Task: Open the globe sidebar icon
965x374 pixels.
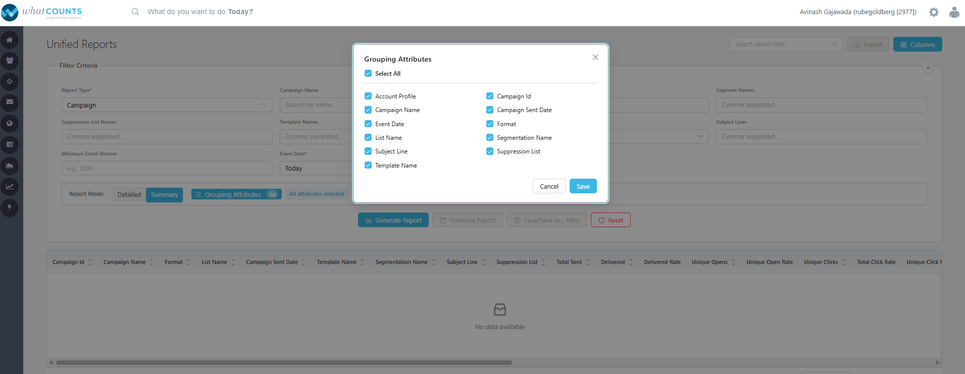Action: click(x=10, y=124)
